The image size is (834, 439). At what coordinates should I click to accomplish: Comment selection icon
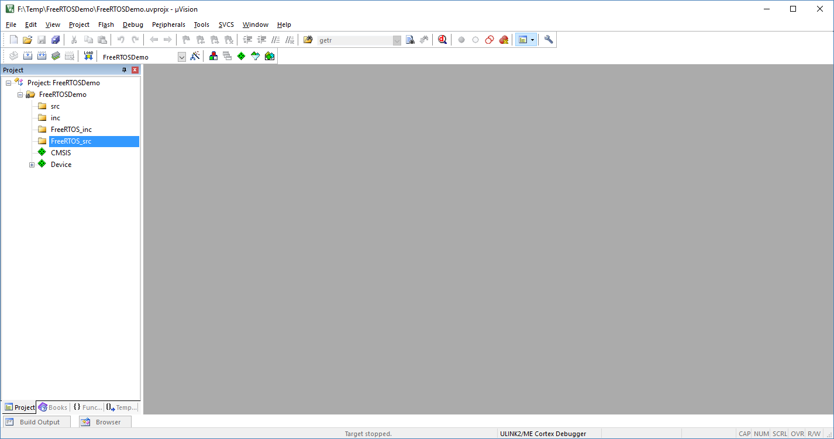(x=275, y=40)
